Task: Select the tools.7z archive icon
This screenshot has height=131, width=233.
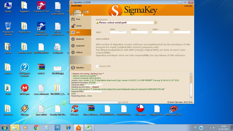Action: tap(41, 69)
